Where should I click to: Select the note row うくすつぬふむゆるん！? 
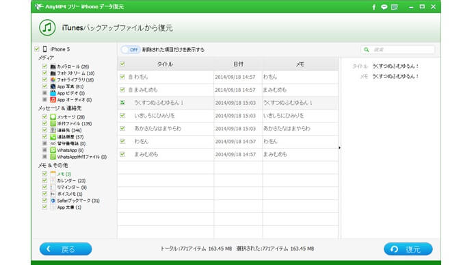[x=228, y=103]
